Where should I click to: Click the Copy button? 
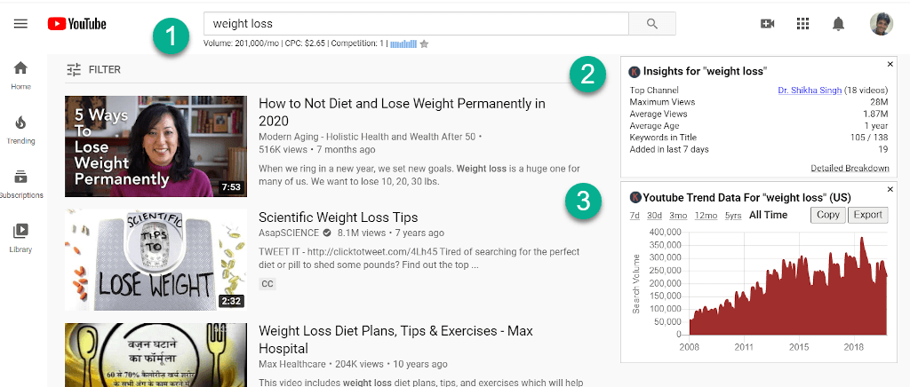[828, 215]
